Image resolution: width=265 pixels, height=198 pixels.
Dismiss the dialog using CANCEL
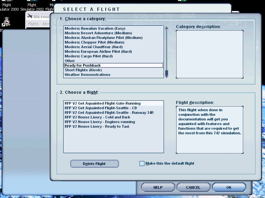pyautogui.click(x=193, y=187)
